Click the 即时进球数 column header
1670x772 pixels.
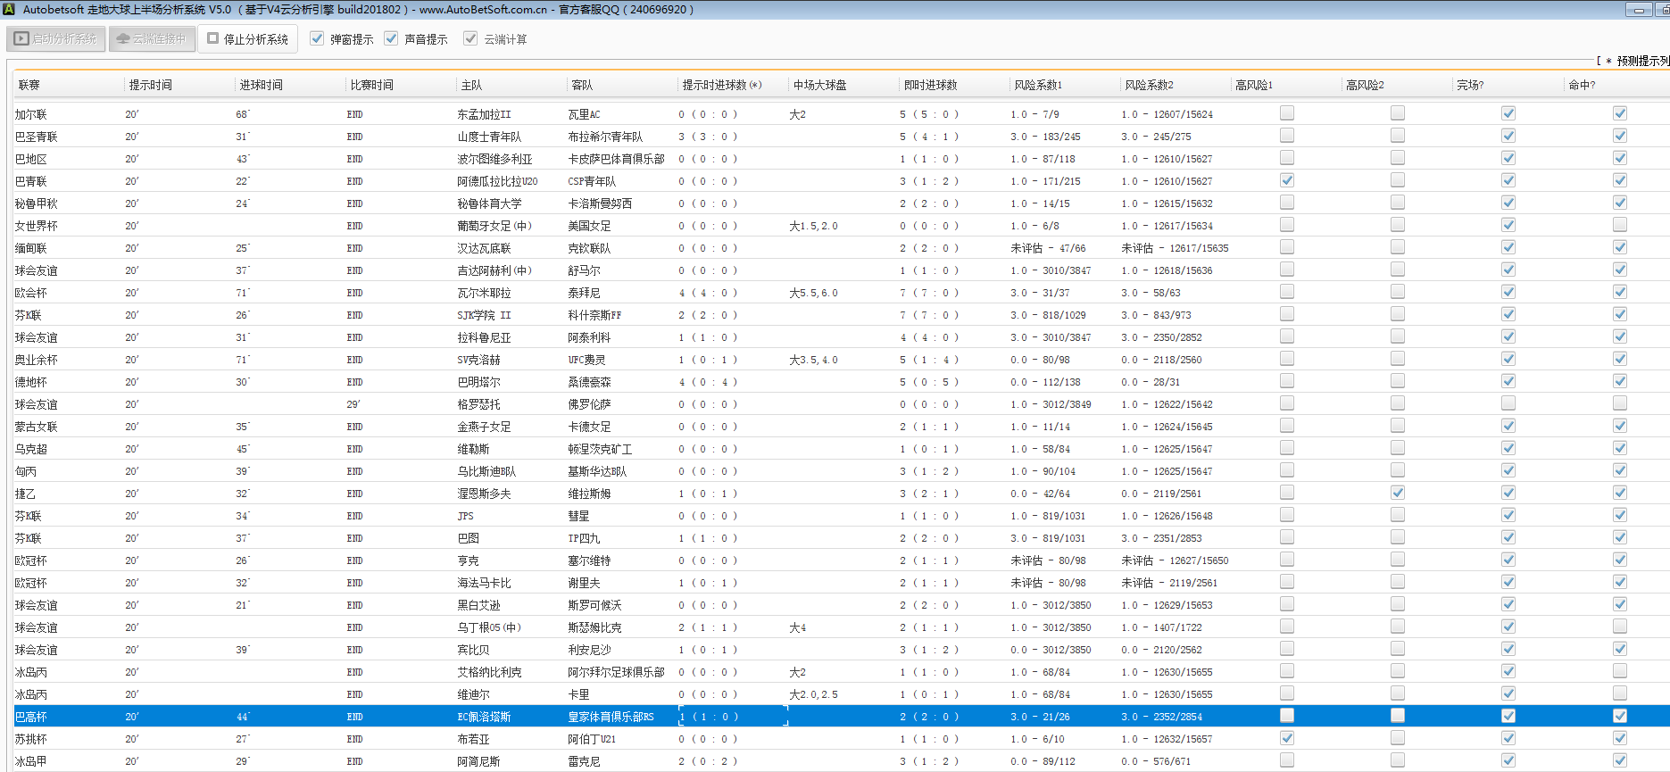(930, 85)
